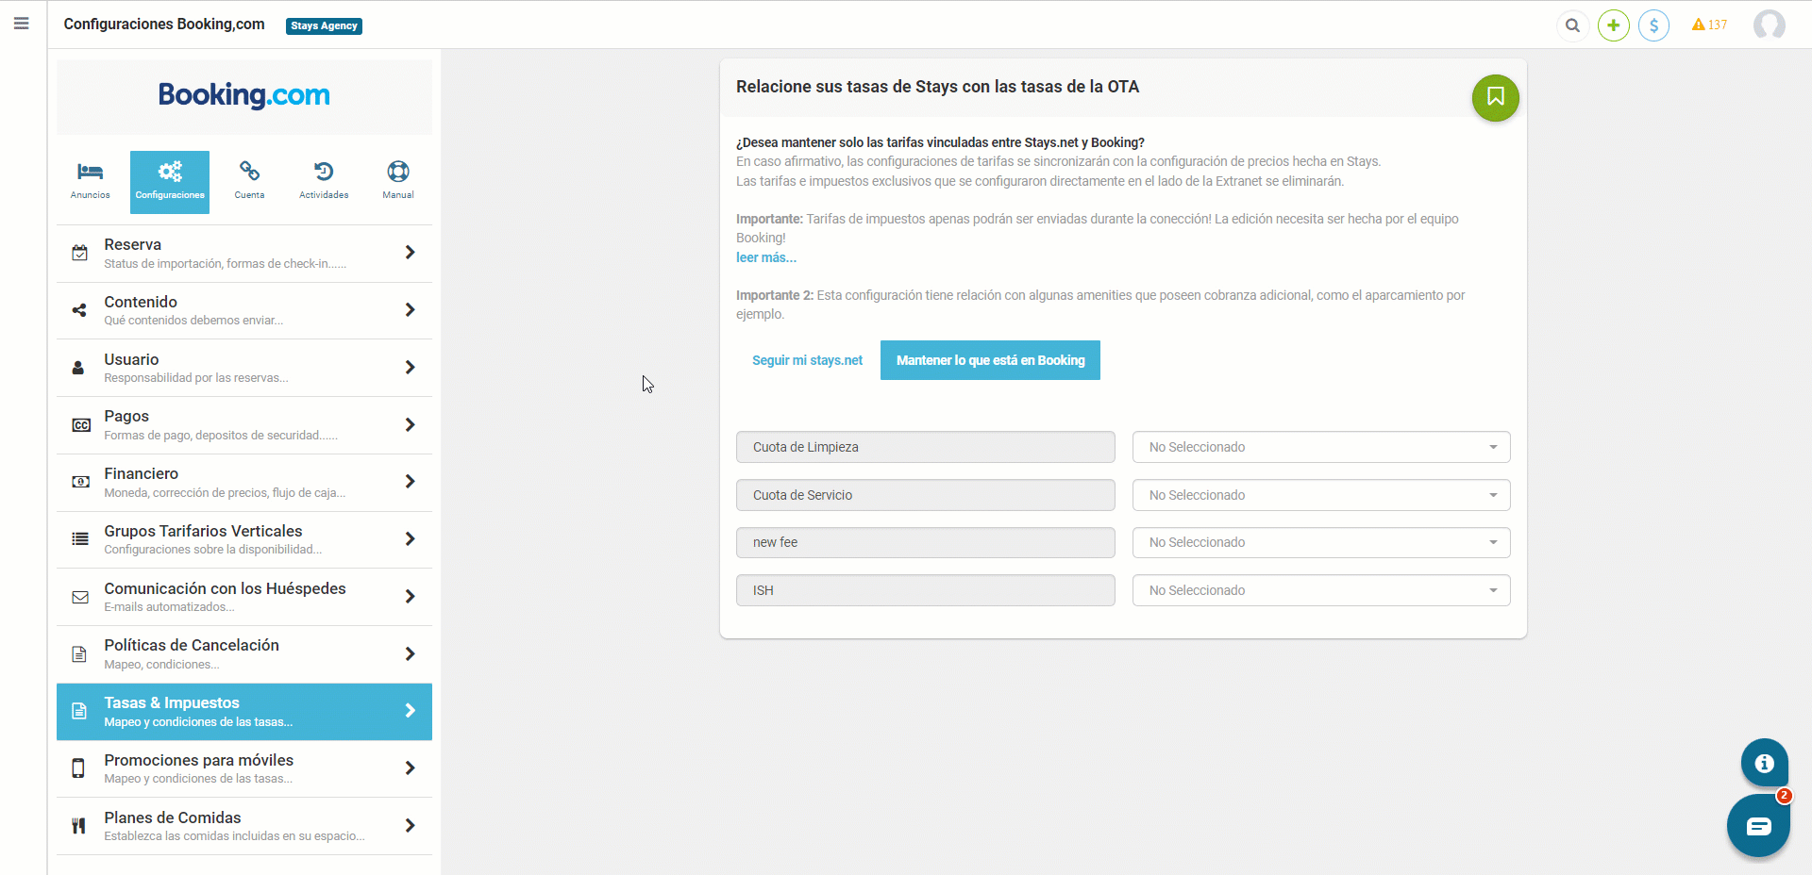This screenshot has height=875, width=1812.
Task: Open the Pagos menu title
Action: pyautogui.click(x=126, y=416)
